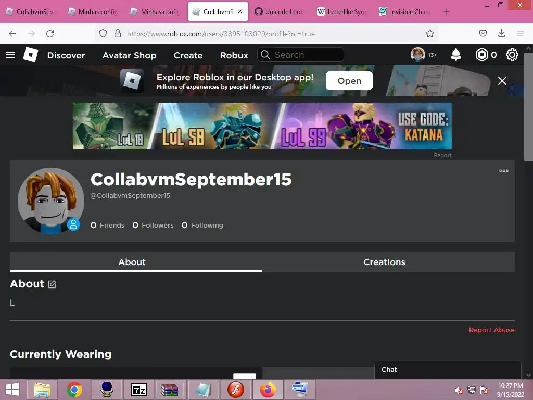
Task: Edit the About section with the pencil icon
Action: (x=52, y=284)
